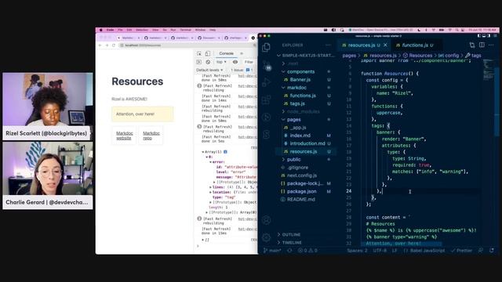Open editor more actions ellipsis
Screen dimensions: 502x282
point(491,45)
